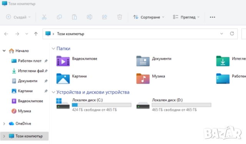The height and width of the screenshot is (144, 246).
Task: Click '424 ГБ свободни от 465 ГБ' text
Action: (95, 110)
